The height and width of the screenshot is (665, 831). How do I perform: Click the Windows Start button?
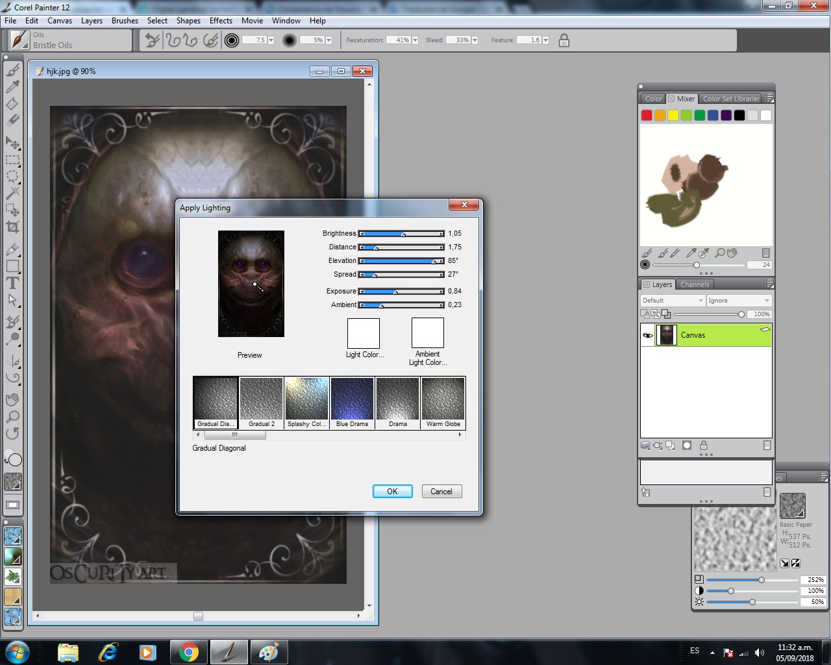point(18,652)
